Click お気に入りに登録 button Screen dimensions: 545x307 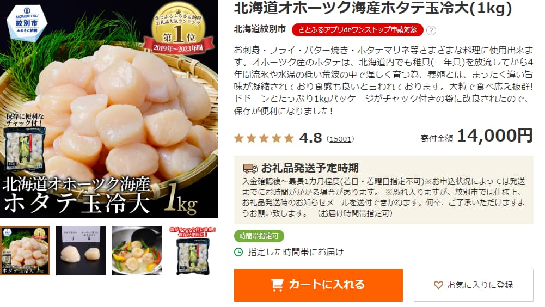coord(473,285)
